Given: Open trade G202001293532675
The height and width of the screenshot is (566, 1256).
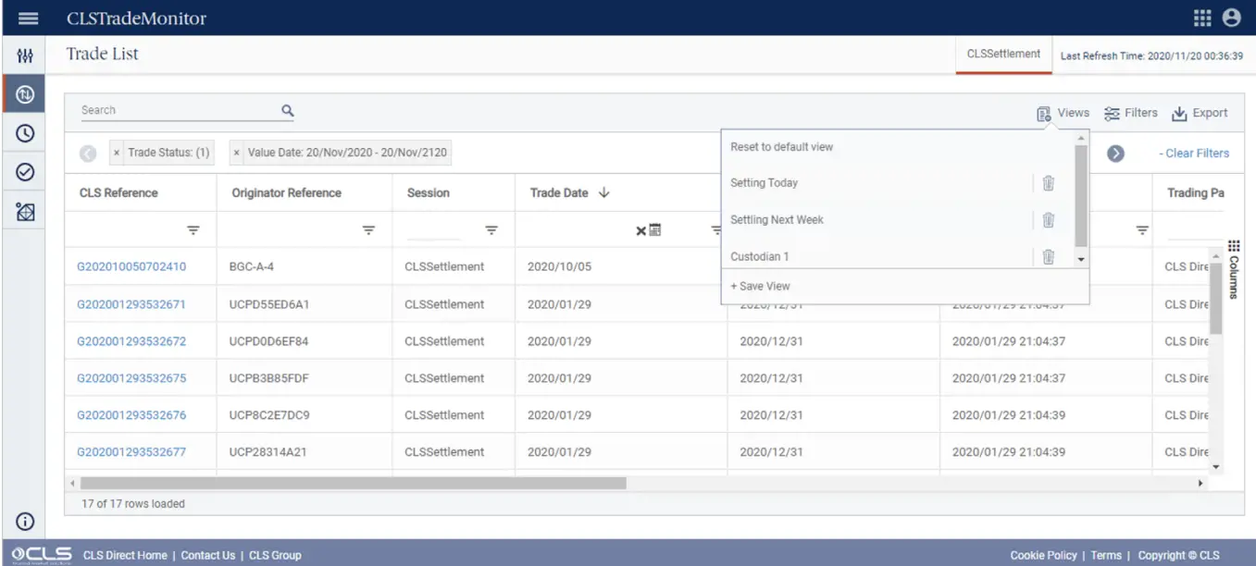Looking at the screenshot, I should 131,378.
